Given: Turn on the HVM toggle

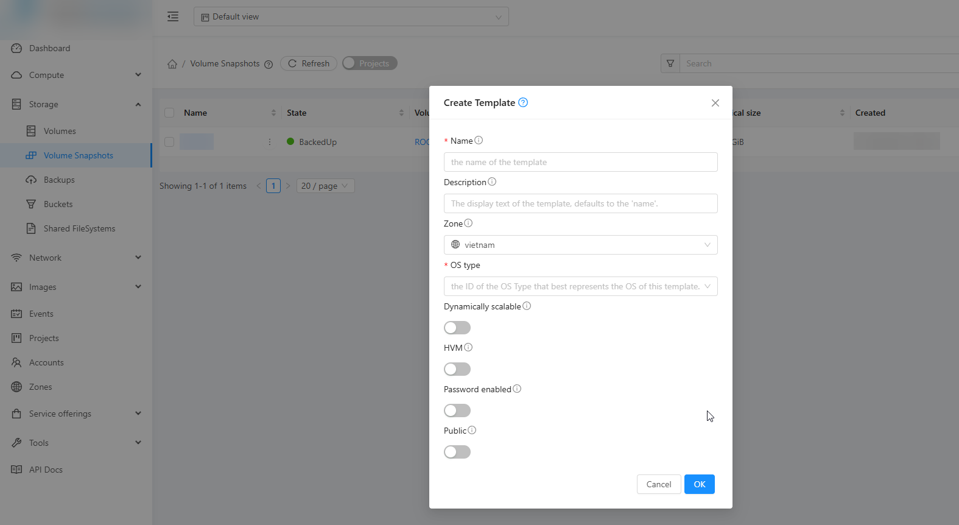Looking at the screenshot, I should coord(457,369).
